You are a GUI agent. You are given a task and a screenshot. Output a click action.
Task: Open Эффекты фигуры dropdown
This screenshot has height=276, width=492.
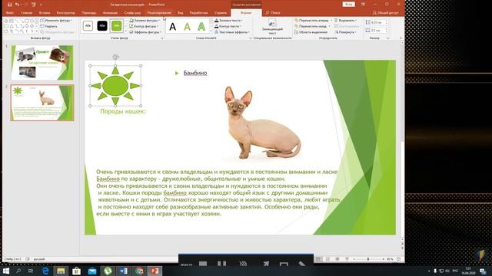click(145, 32)
